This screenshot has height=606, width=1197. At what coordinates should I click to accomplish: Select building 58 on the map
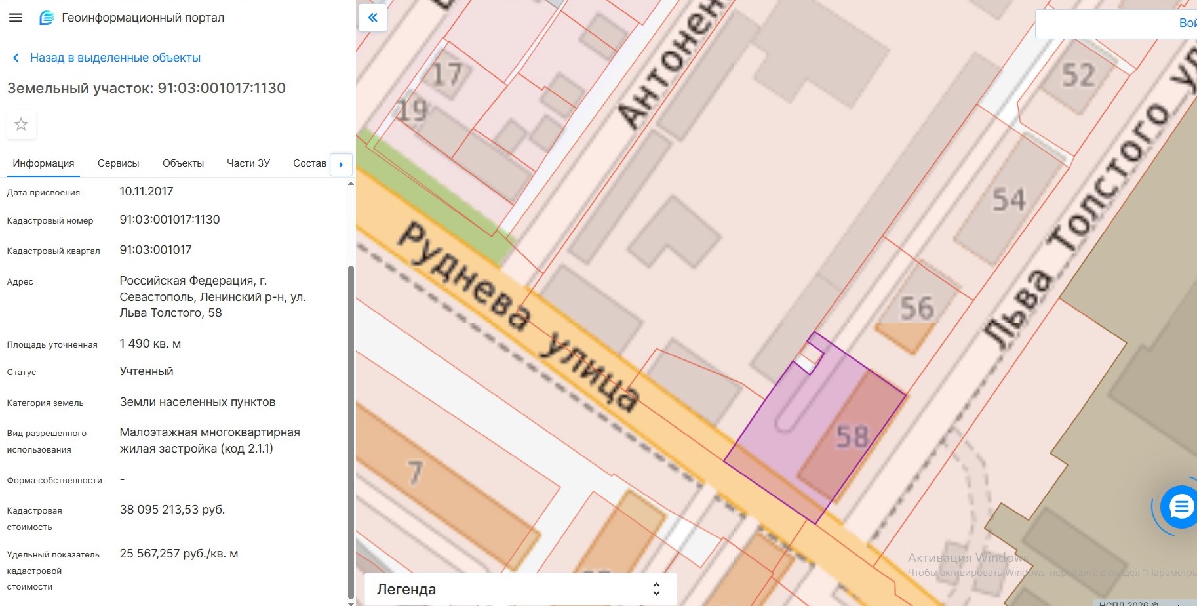click(852, 436)
